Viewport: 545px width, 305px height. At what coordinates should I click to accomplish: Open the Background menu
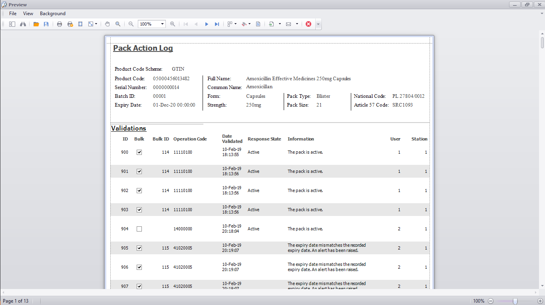(x=52, y=14)
